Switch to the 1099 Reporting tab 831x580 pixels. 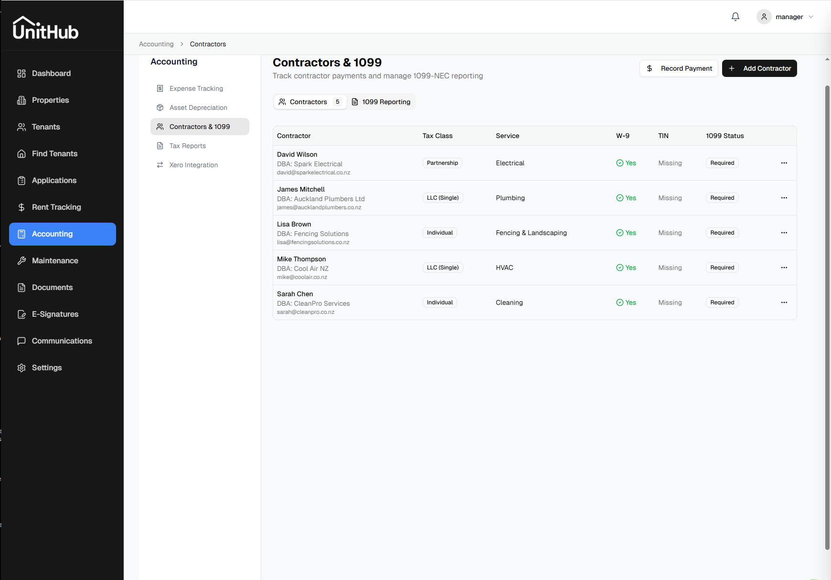point(381,102)
